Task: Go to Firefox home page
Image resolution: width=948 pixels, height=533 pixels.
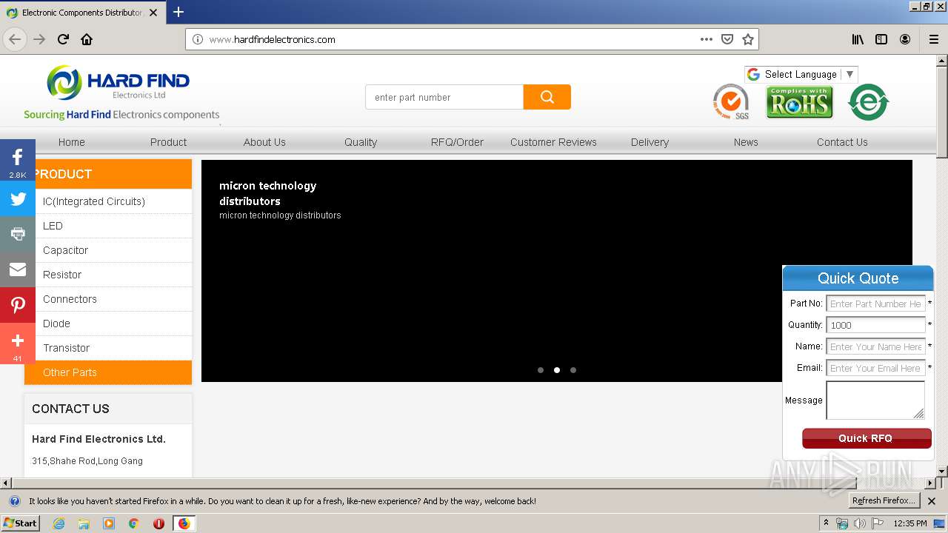Action: [87, 39]
